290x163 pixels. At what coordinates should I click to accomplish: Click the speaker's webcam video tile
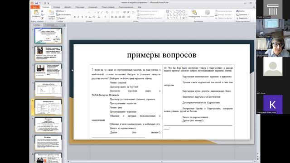pos(273,47)
